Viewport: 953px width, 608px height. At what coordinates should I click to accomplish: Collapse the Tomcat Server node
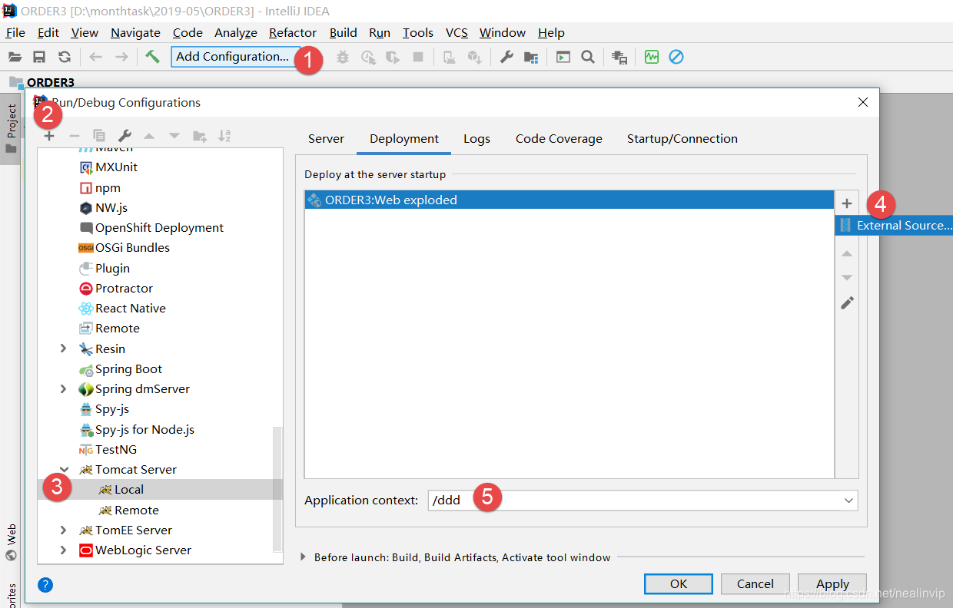64,470
